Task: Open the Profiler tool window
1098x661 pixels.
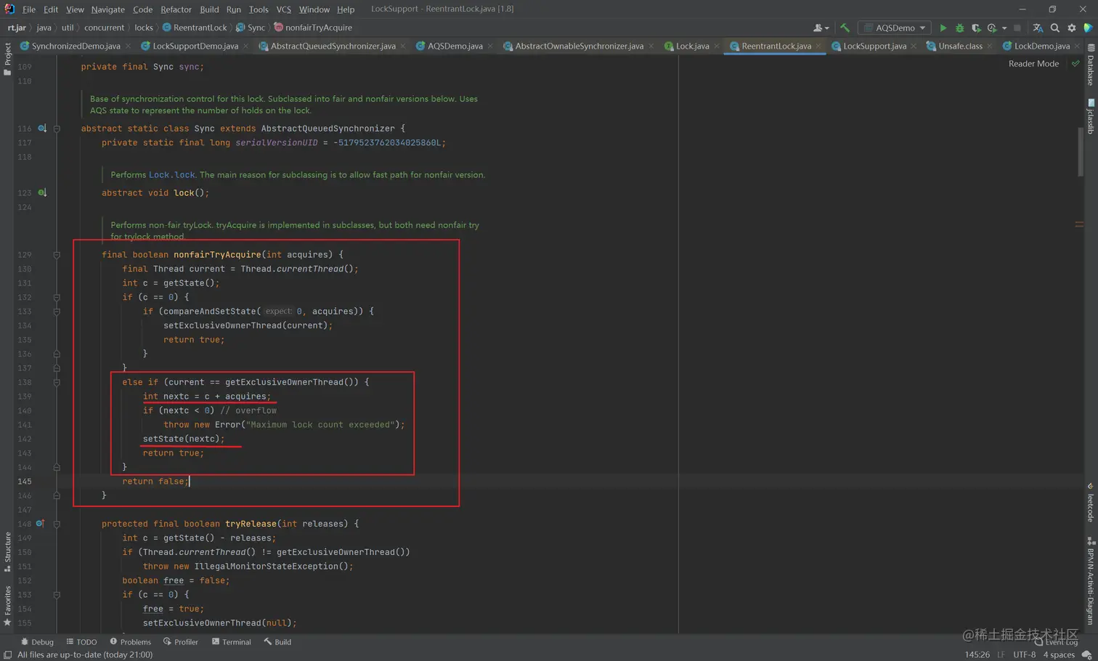Action: coord(181,642)
